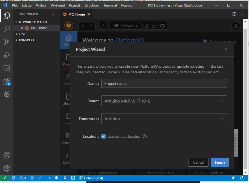The height and width of the screenshot is (183, 249).
Task: Close the Project Wizard dialog
Action: (x=226, y=49)
